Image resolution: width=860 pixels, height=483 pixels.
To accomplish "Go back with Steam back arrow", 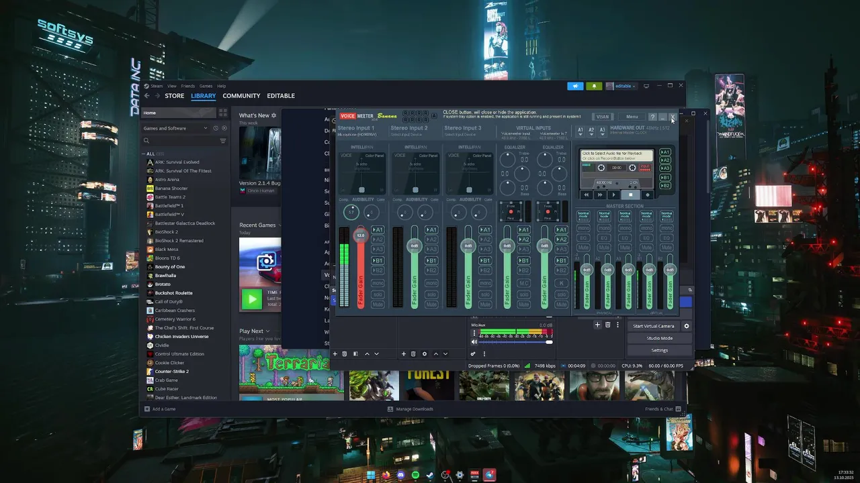I will coord(147,96).
